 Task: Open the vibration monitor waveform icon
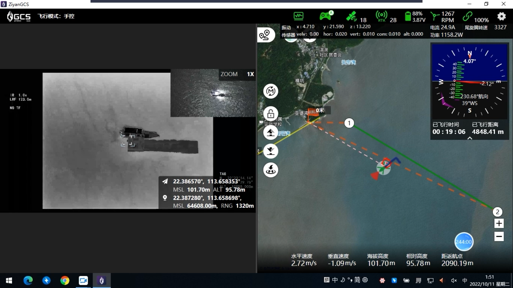click(x=298, y=16)
